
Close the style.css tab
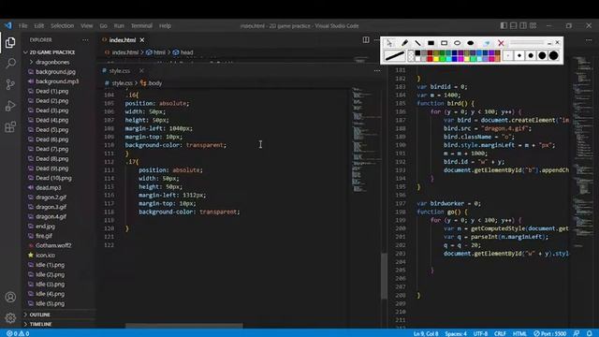[x=141, y=71]
